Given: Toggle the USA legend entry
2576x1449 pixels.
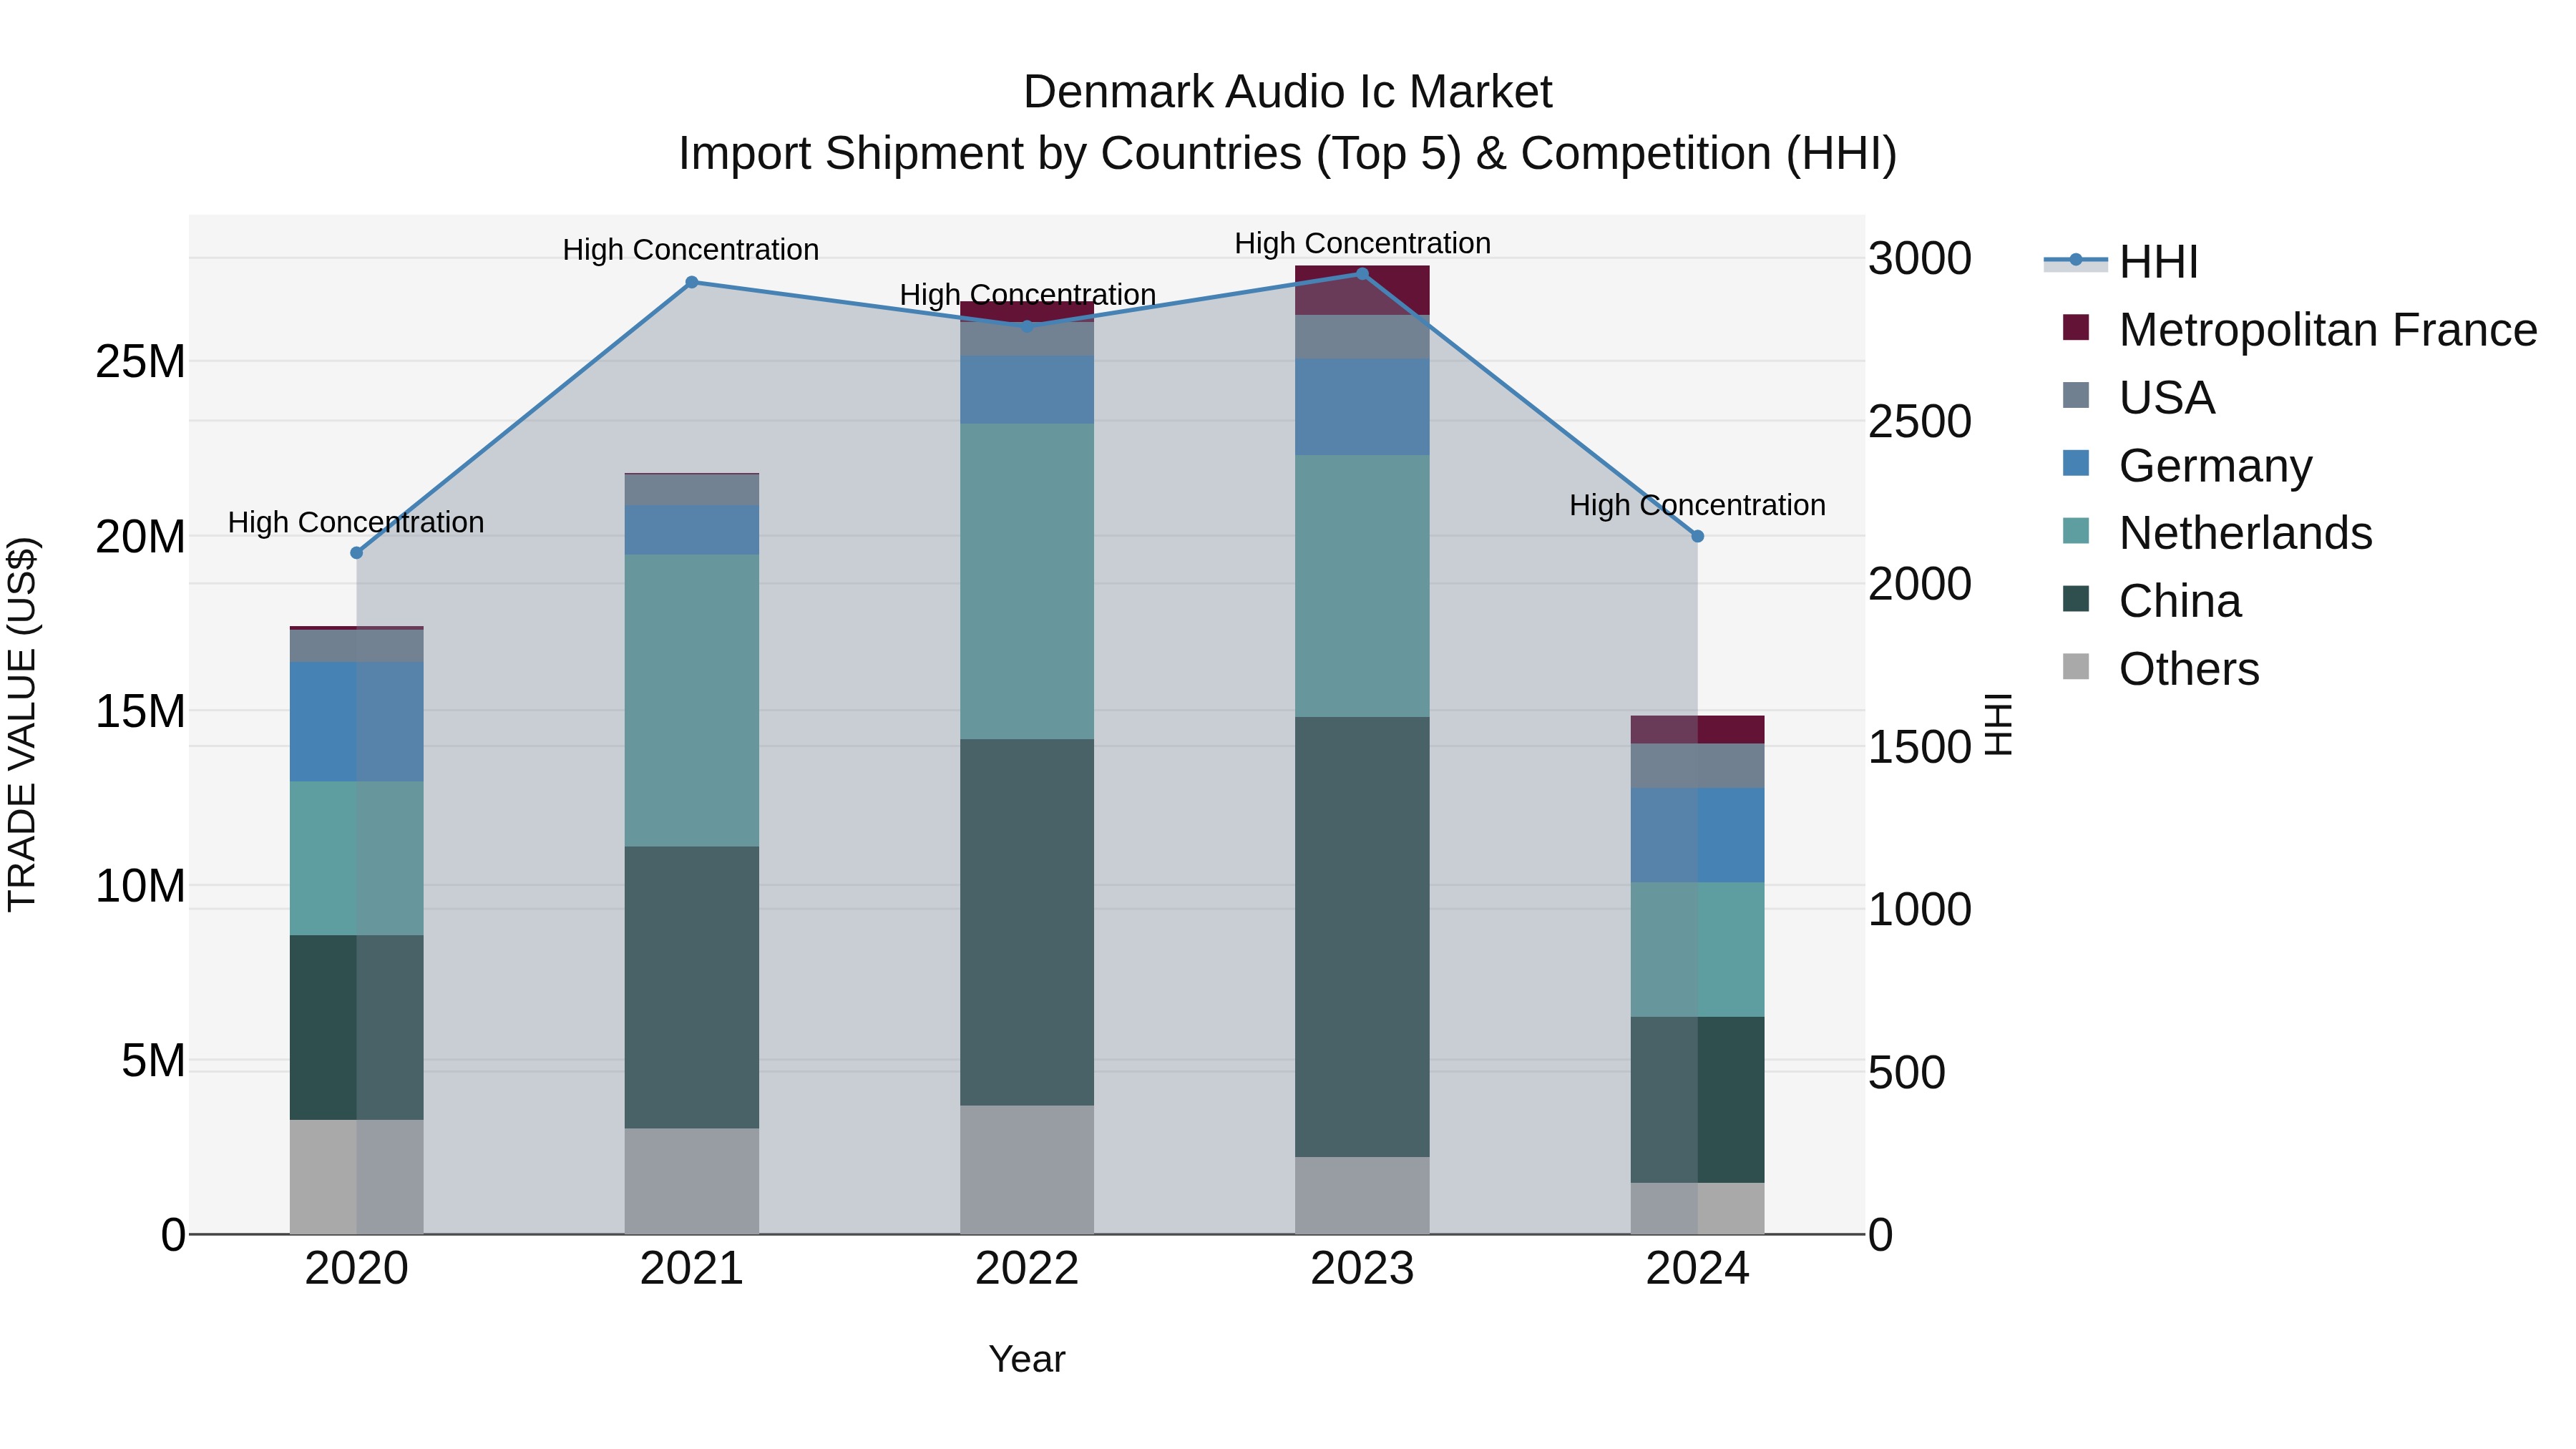Looking at the screenshot, I should pyautogui.click(x=2138, y=397).
